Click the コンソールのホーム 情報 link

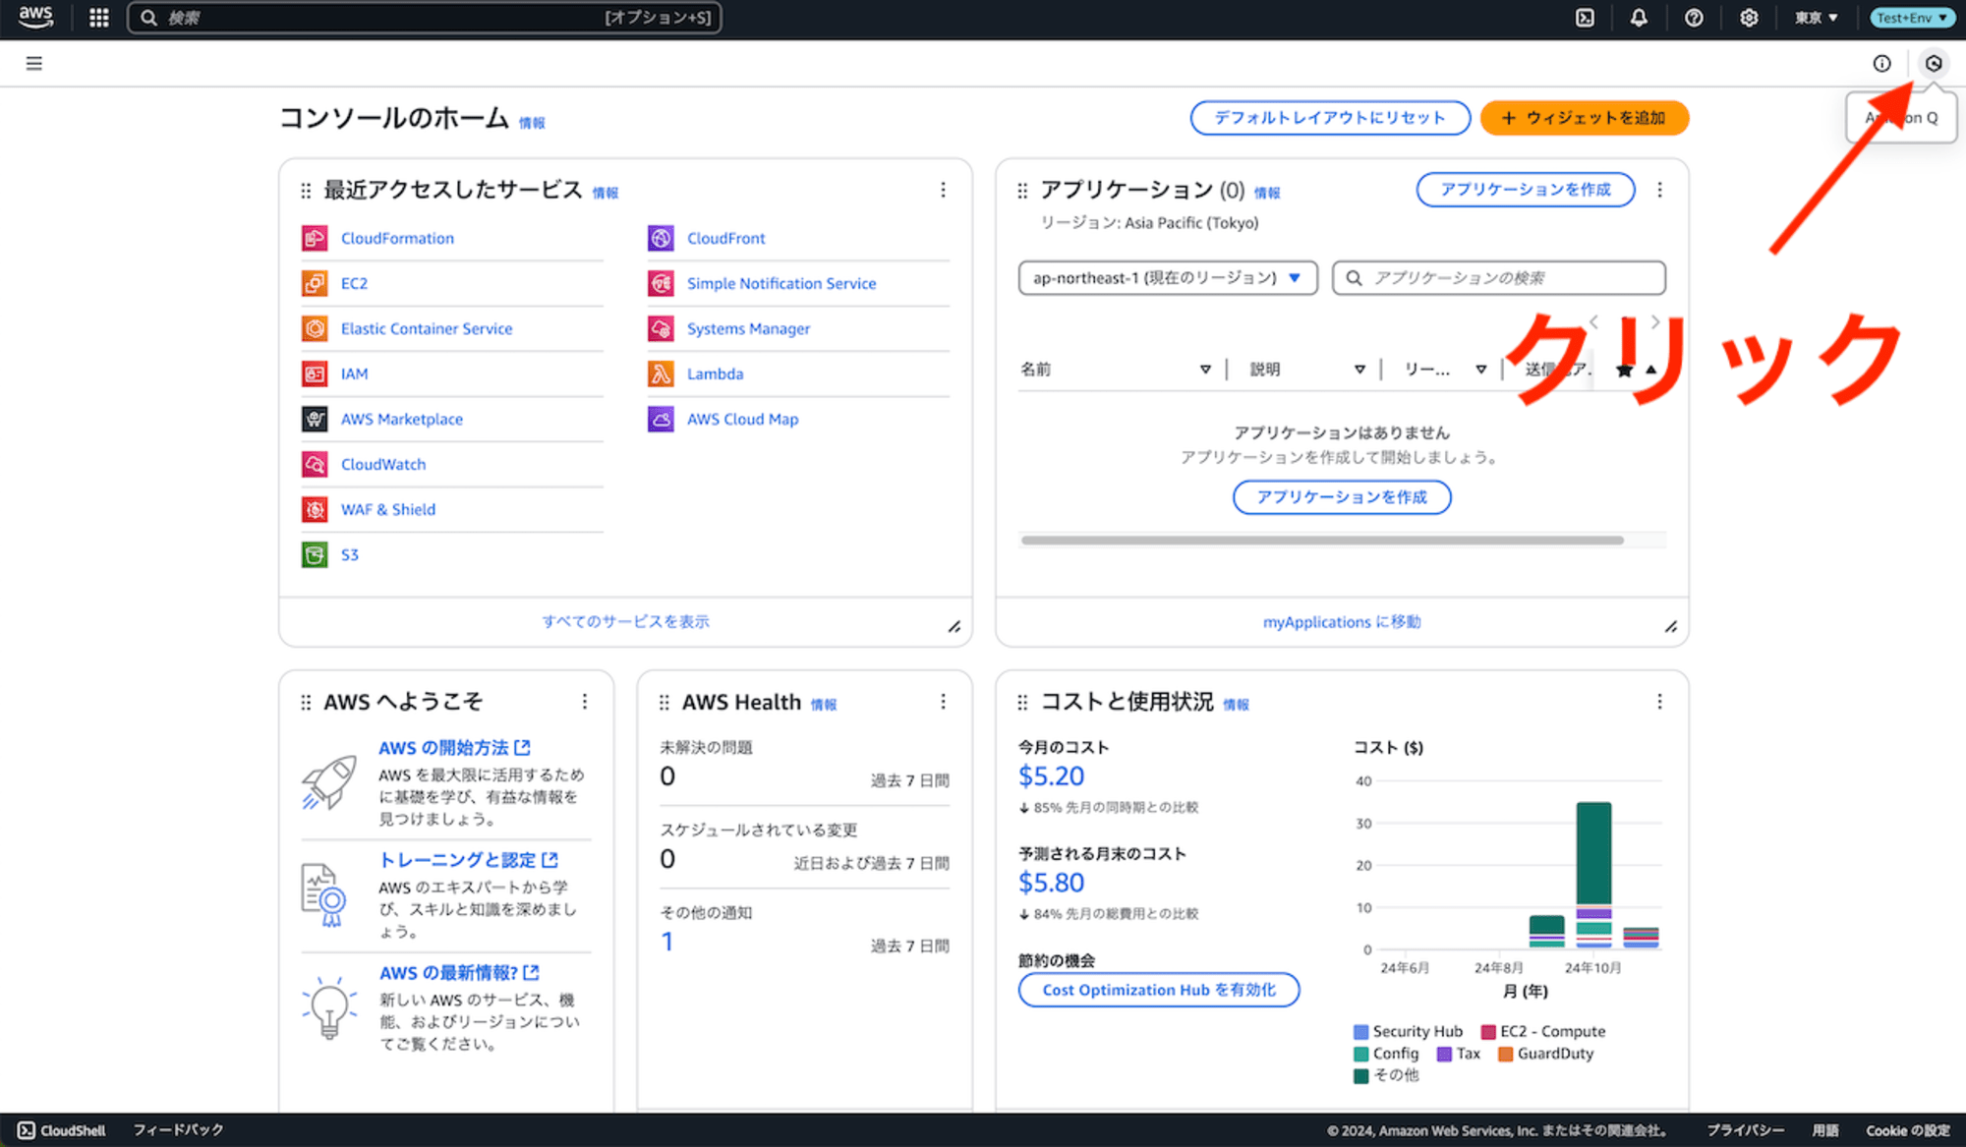pos(532,123)
